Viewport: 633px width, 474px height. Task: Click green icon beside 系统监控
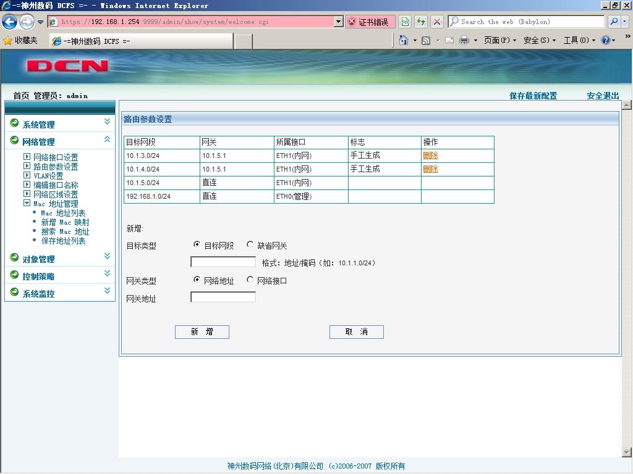[x=15, y=292]
